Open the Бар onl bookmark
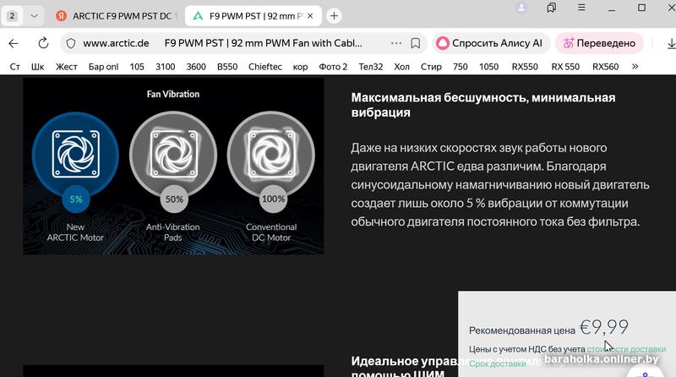 point(103,67)
